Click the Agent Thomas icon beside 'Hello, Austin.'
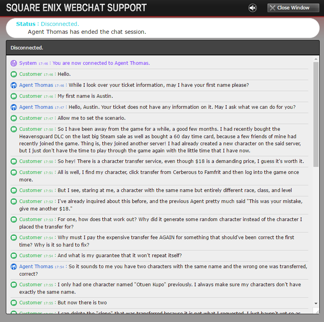Image resolution: width=324 pixels, height=322 pixels. pyautogui.click(x=14, y=107)
